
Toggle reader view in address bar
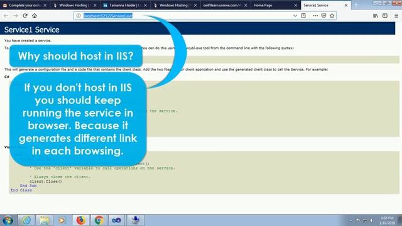(303, 16)
